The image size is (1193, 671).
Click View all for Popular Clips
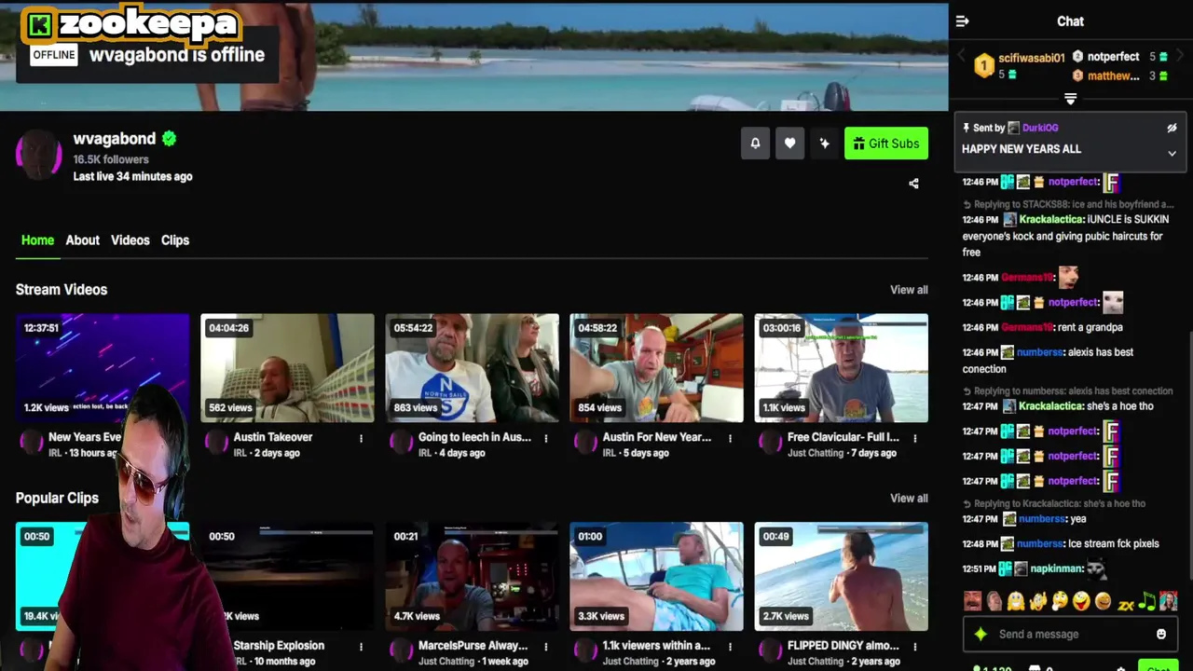tap(909, 499)
